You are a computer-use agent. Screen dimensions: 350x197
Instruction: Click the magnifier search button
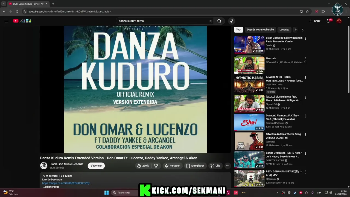(x=219, y=21)
